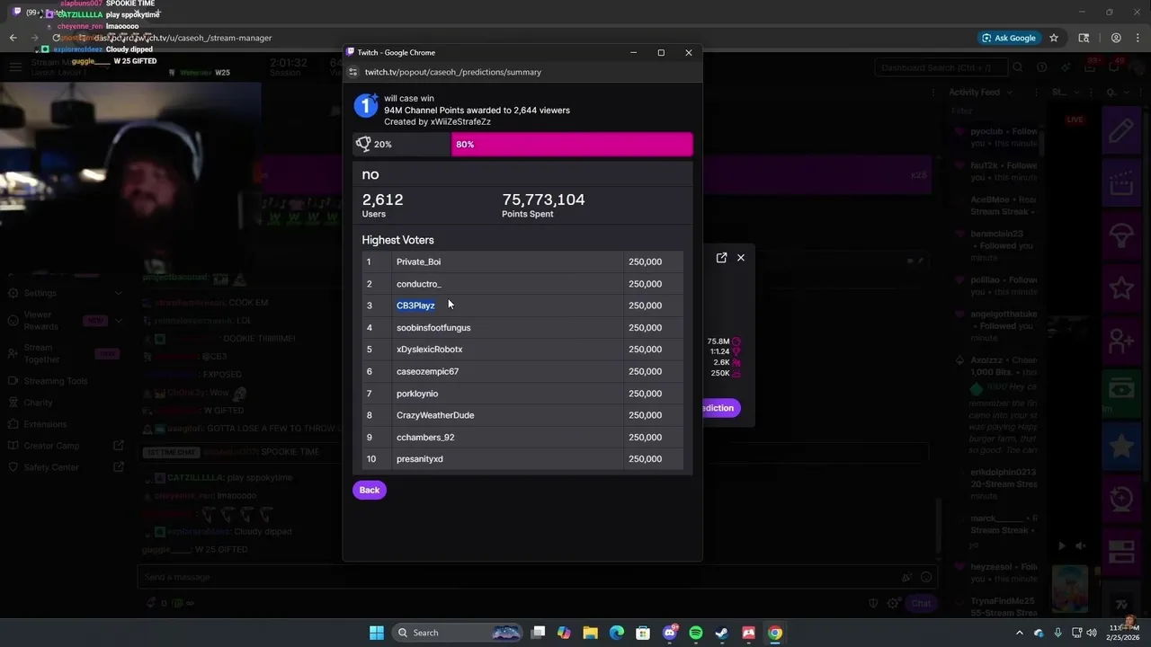1151x647 pixels.
Task: Open the Task View taskbar icon
Action: 538,633
